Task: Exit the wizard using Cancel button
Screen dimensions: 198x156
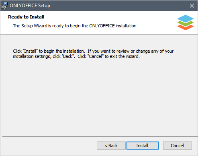Action: click(178, 146)
